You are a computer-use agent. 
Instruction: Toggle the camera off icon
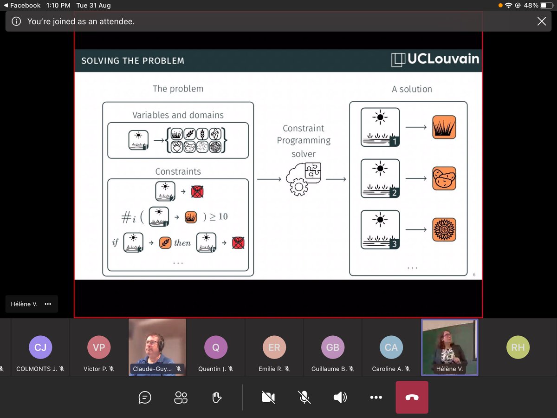(x=268, y=397)
